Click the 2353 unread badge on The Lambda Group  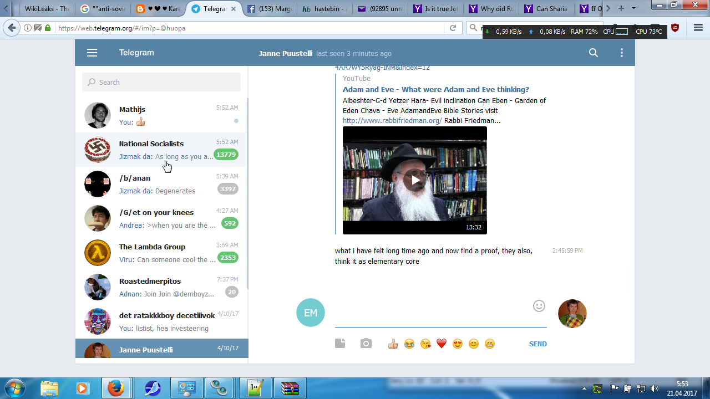pos(228,258)
